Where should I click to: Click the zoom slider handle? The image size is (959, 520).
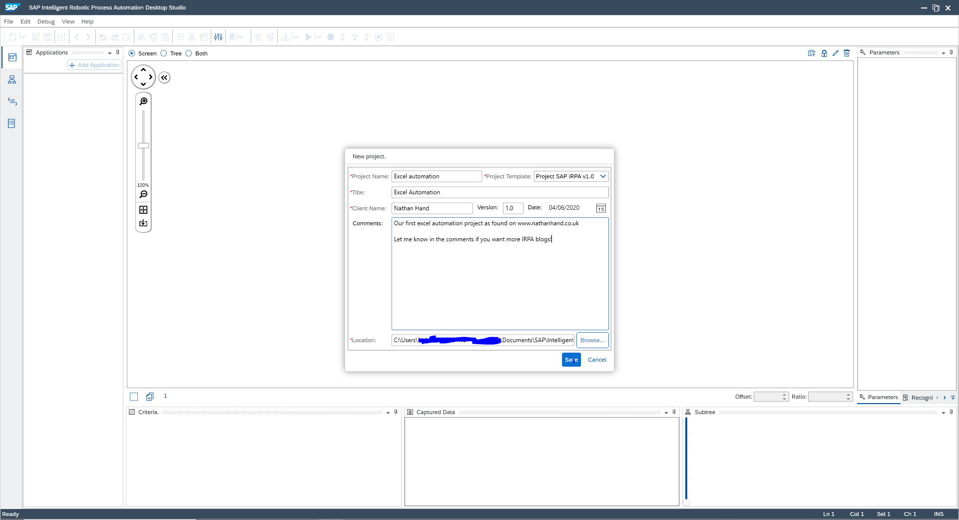(x=143, y=146)
